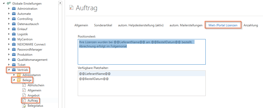Click the Globale Einstellungen gear icon
Image resolution: width=263 pixels, height=108 pixels.
[x=9, y=3]
